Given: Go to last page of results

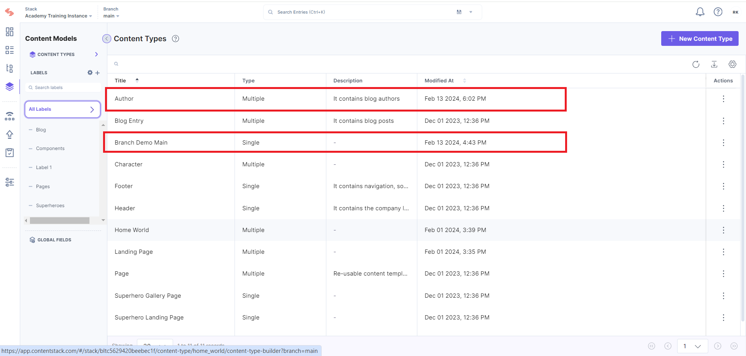Looking at the screenshot, I should point(734,346).
